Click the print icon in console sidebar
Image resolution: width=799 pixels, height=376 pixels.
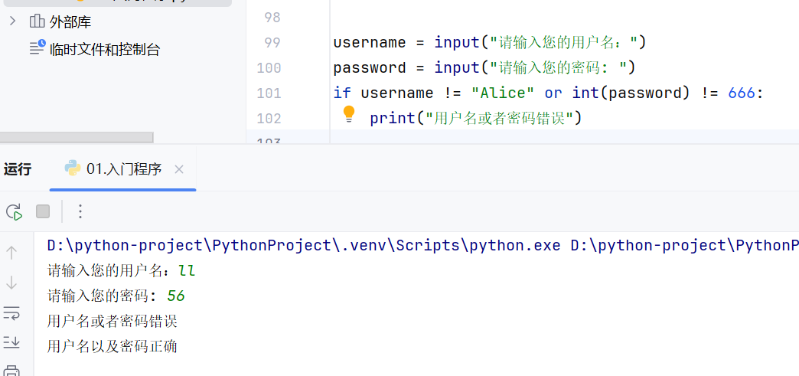(x=11, y=371)
